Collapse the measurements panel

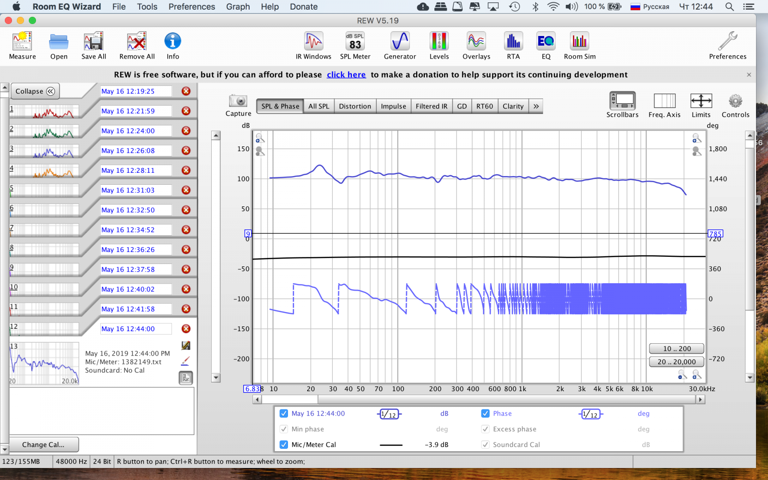(x=35, y=91)
